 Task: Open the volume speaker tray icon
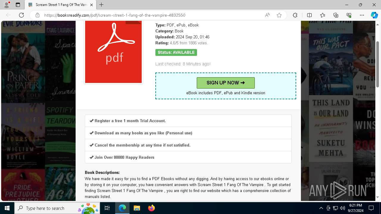(x=343, y=208)
